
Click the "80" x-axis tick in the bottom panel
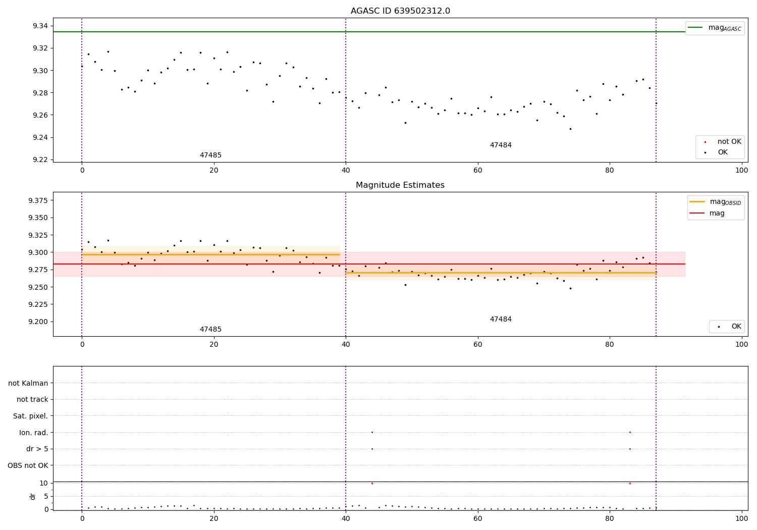610,519
